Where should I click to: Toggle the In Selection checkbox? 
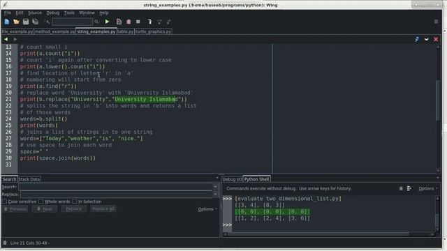pos(75,201)
